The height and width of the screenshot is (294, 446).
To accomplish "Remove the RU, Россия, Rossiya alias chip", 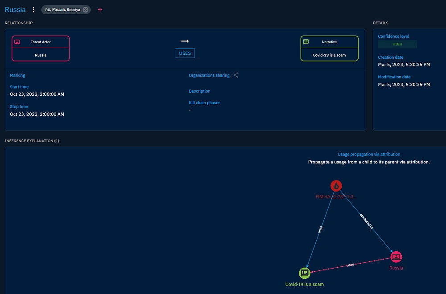I will [x=85, y=9].
